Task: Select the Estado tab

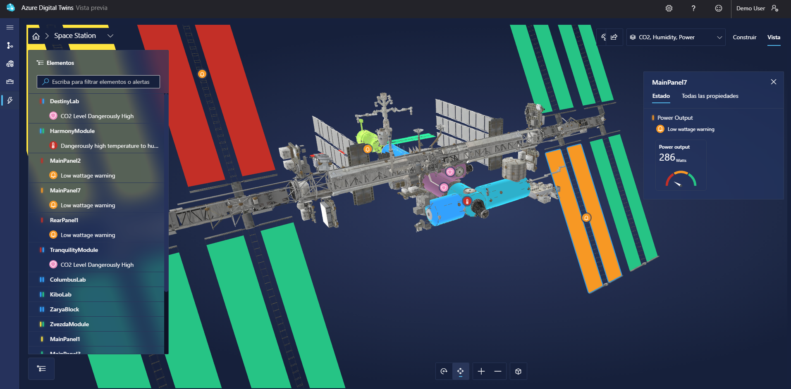Action: pyautogui.click(x=661, y=96)
